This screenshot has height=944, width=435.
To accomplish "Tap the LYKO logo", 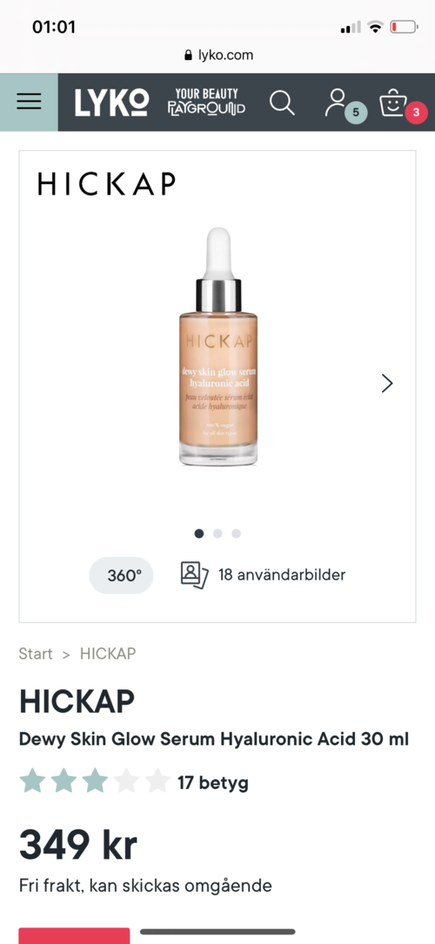I will pyautogui.click(x=111, y=102).
